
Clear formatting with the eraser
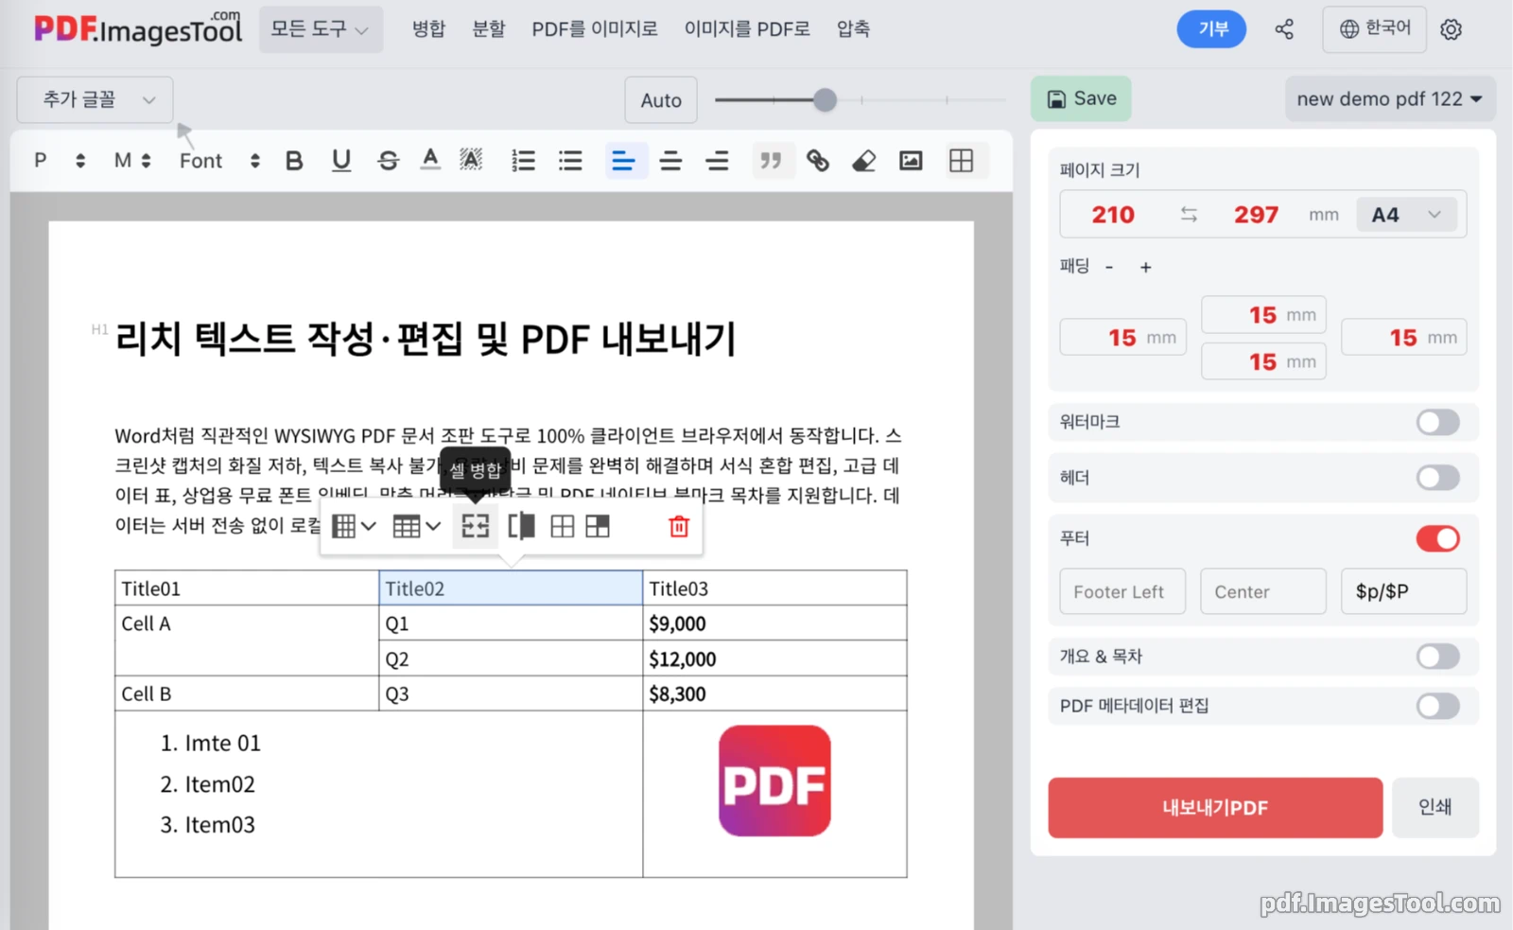point(863,161)
